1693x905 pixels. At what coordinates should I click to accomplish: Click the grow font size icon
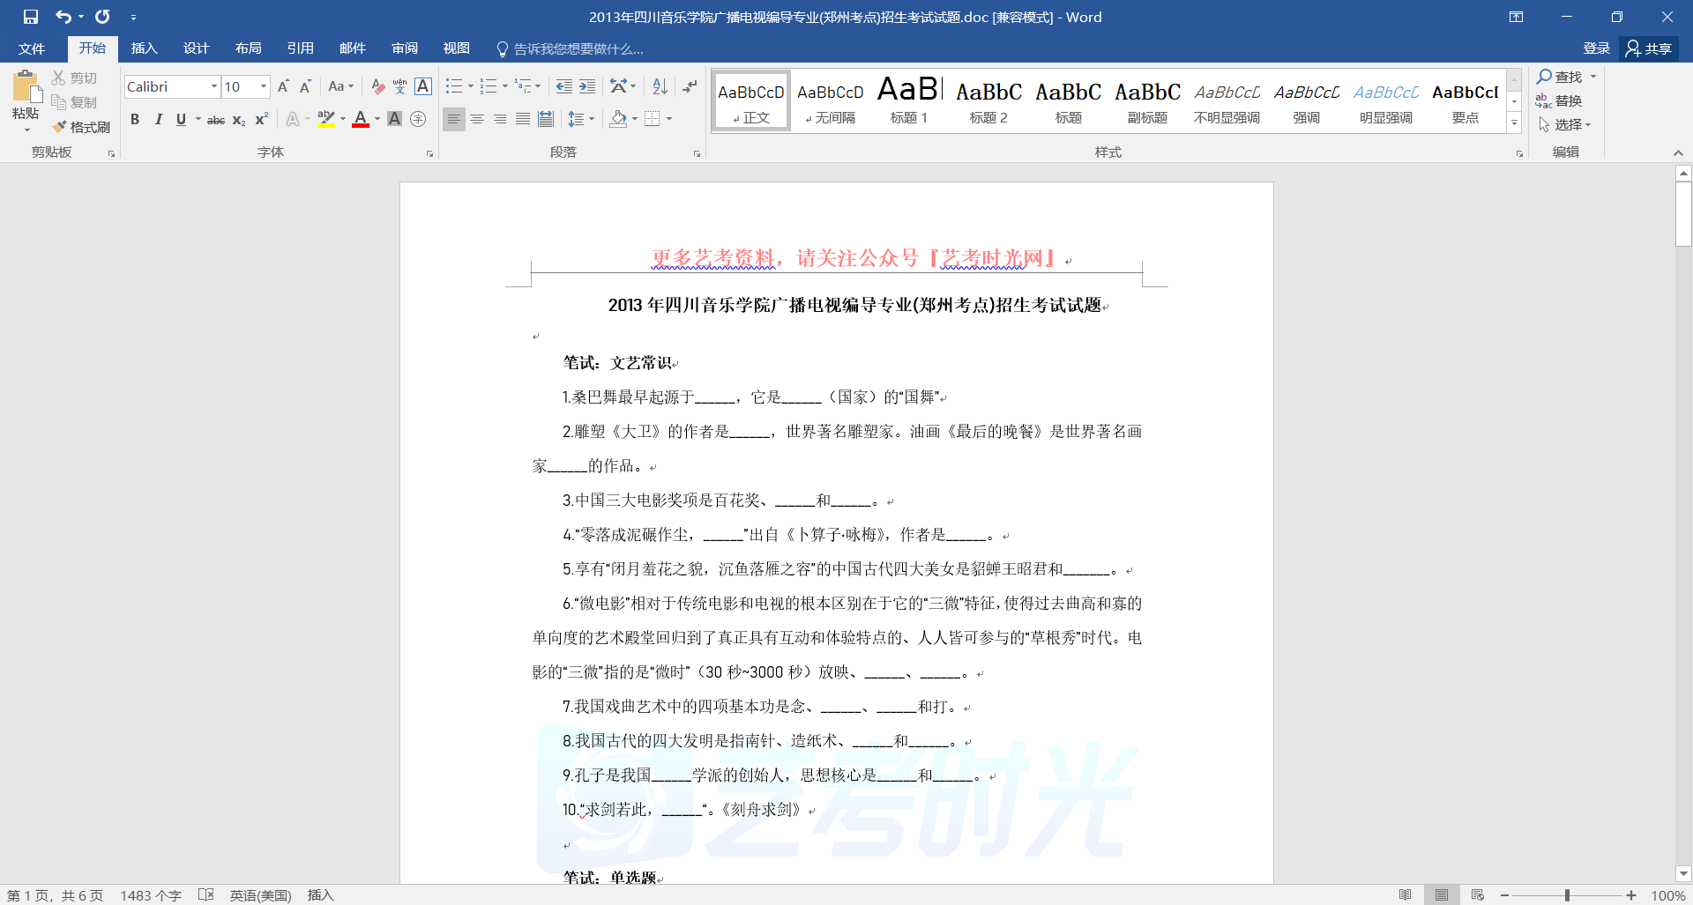click(283, 86)
